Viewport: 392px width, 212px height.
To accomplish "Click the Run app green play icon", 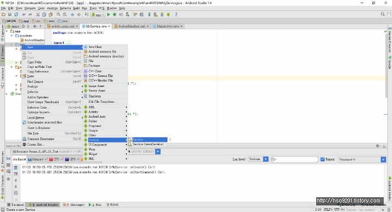I will [x=108, y=15].
